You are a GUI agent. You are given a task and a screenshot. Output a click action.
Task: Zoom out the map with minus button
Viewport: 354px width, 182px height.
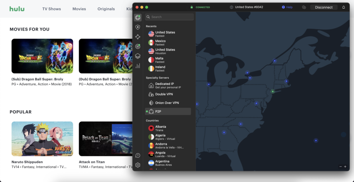pyautogui.click(x=341, y=167)
